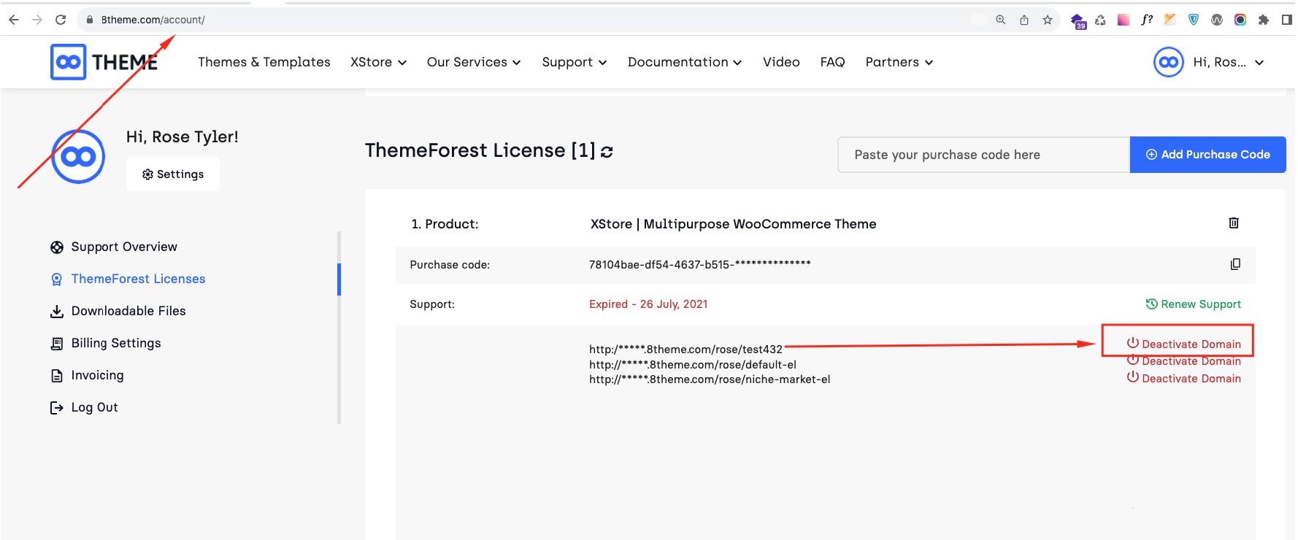Open the FAQ menu item
The width and height of the screenshot is (1298, 540).
[x=832, y=62]
